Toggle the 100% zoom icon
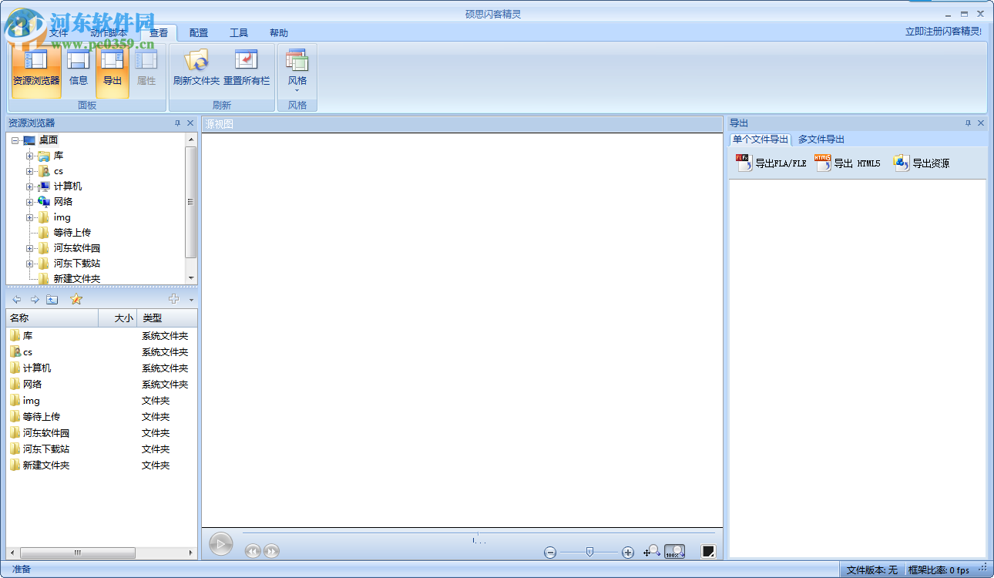The width and height of the screenshot is (994, 578). 674,551
